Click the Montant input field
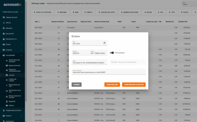 (x=80, y=52)
